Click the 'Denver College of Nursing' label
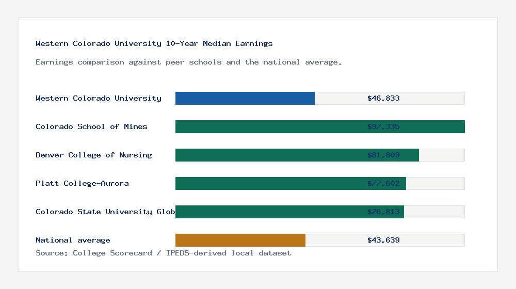 pos(94,155)
